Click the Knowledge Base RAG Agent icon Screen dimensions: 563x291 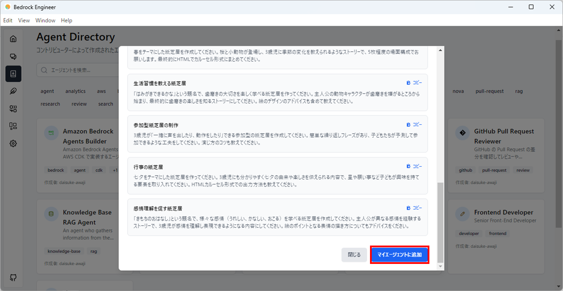51,214
